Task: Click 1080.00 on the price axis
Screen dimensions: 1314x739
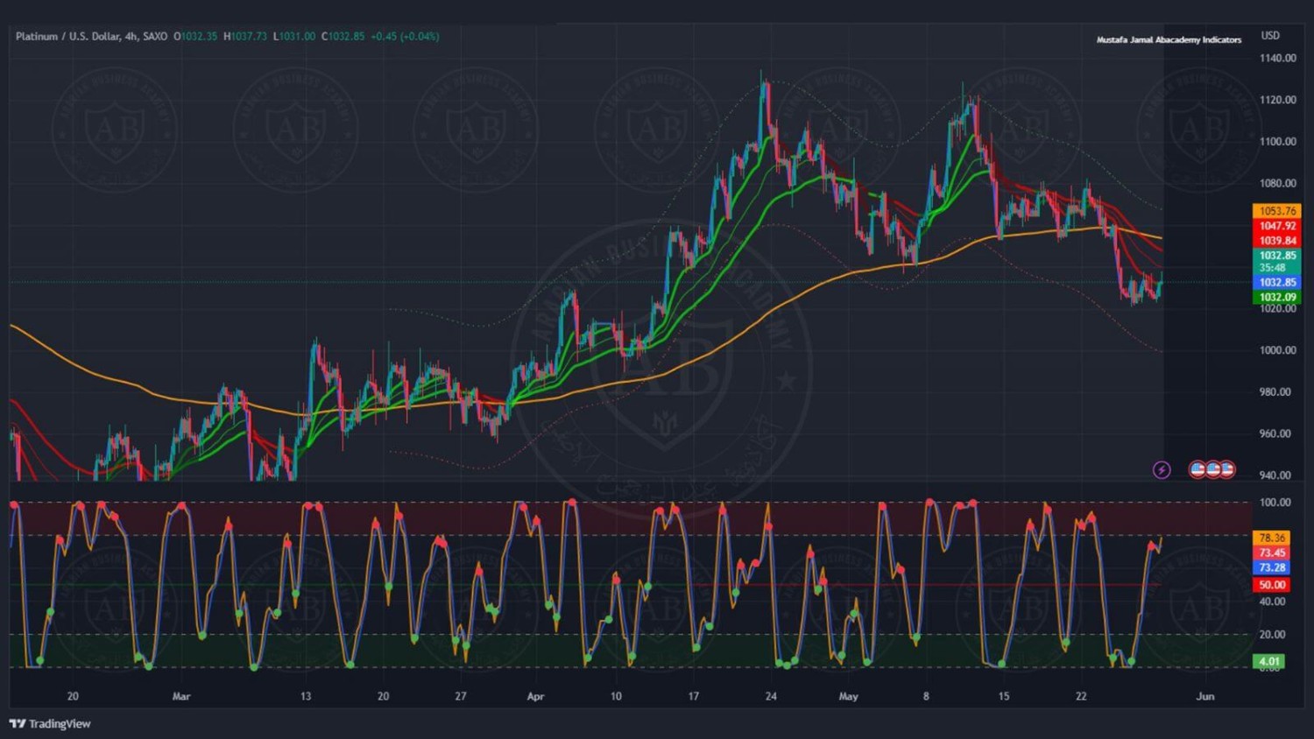Action: click(1277, 183)
